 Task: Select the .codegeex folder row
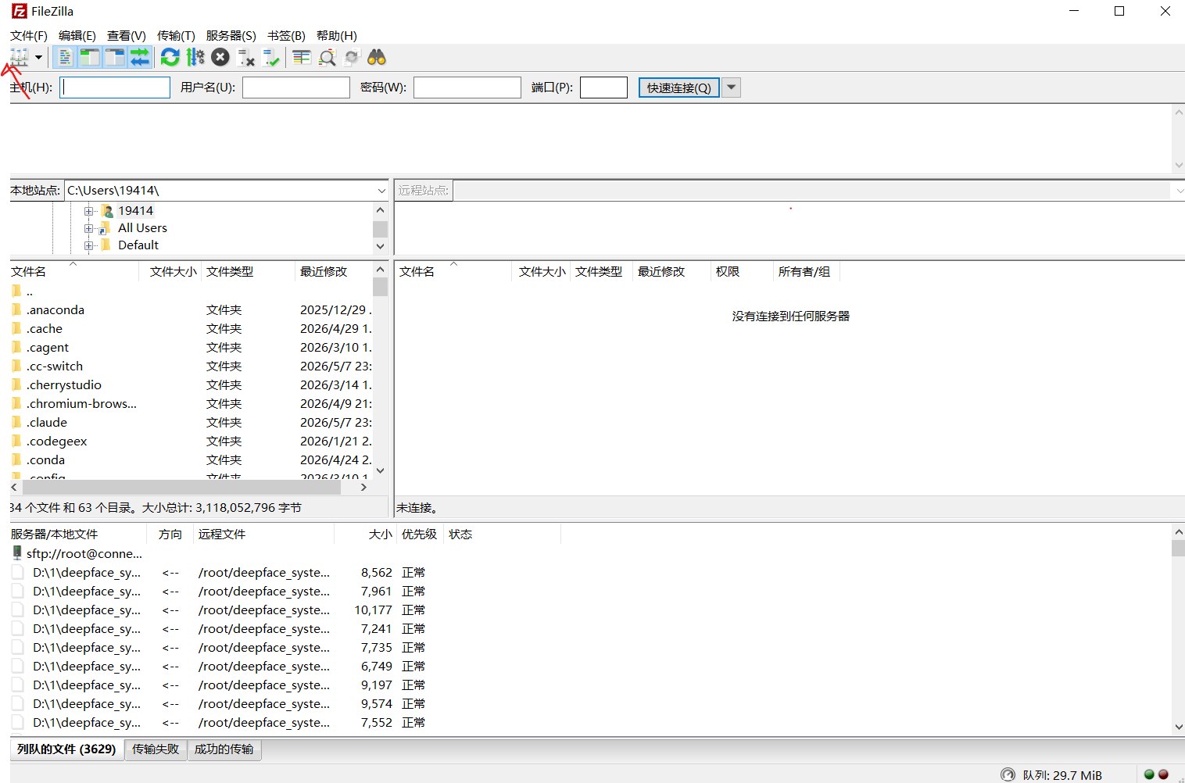pos(192,442)
